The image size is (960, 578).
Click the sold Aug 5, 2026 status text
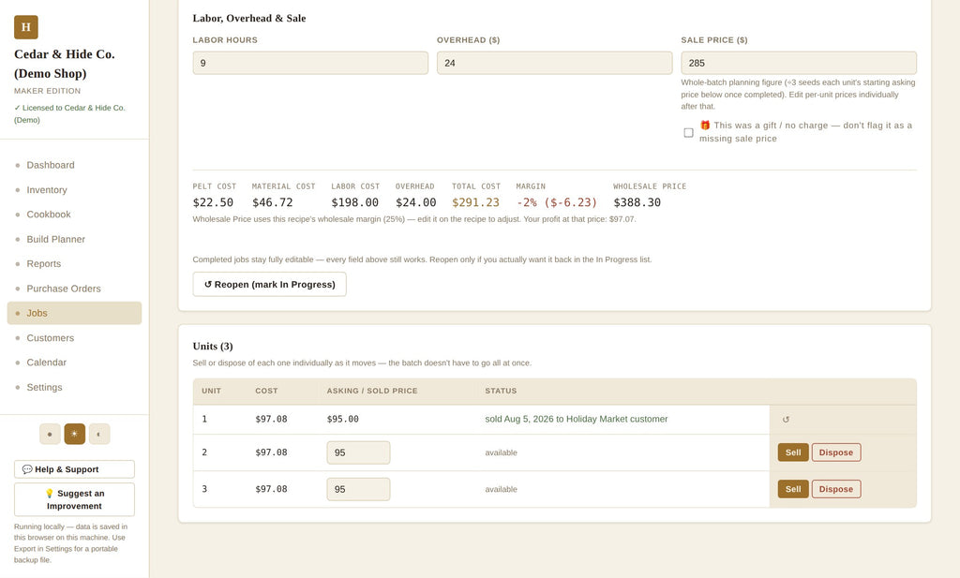pos(577,419)
